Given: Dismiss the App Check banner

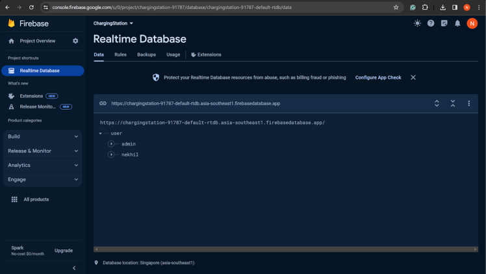Looking at the screenshot, I should (413, 77).
